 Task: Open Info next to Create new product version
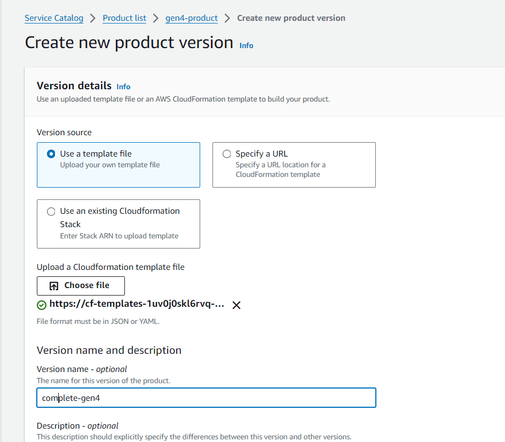tap(247, 46)
